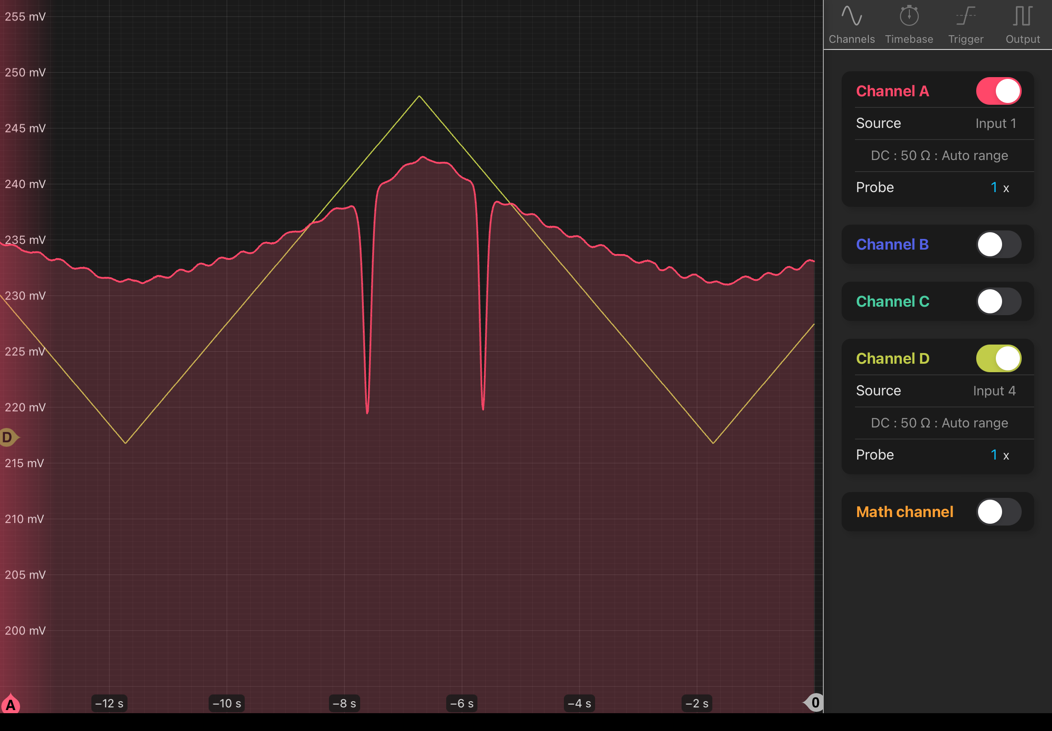Click the −4 s time axis label
Image resolution: width=1052 pixels, height=731 pixels.
[579, 703]
